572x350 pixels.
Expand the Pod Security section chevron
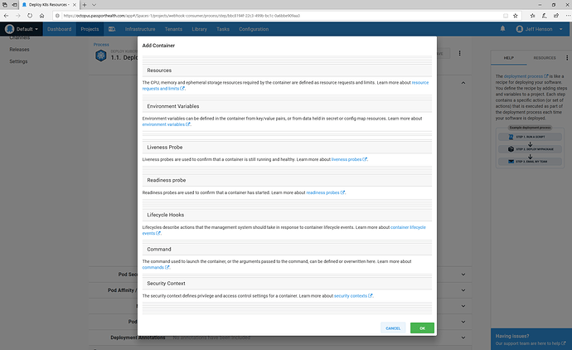(463, 275)
